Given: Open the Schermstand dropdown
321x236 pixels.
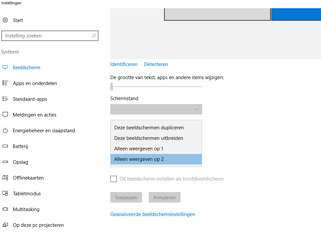Looking at the screenshot, I should [156, 109].
